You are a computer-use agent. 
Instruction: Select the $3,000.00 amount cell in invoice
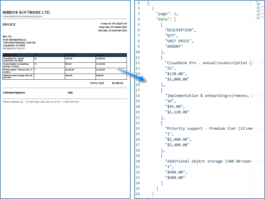pos(111,60)
